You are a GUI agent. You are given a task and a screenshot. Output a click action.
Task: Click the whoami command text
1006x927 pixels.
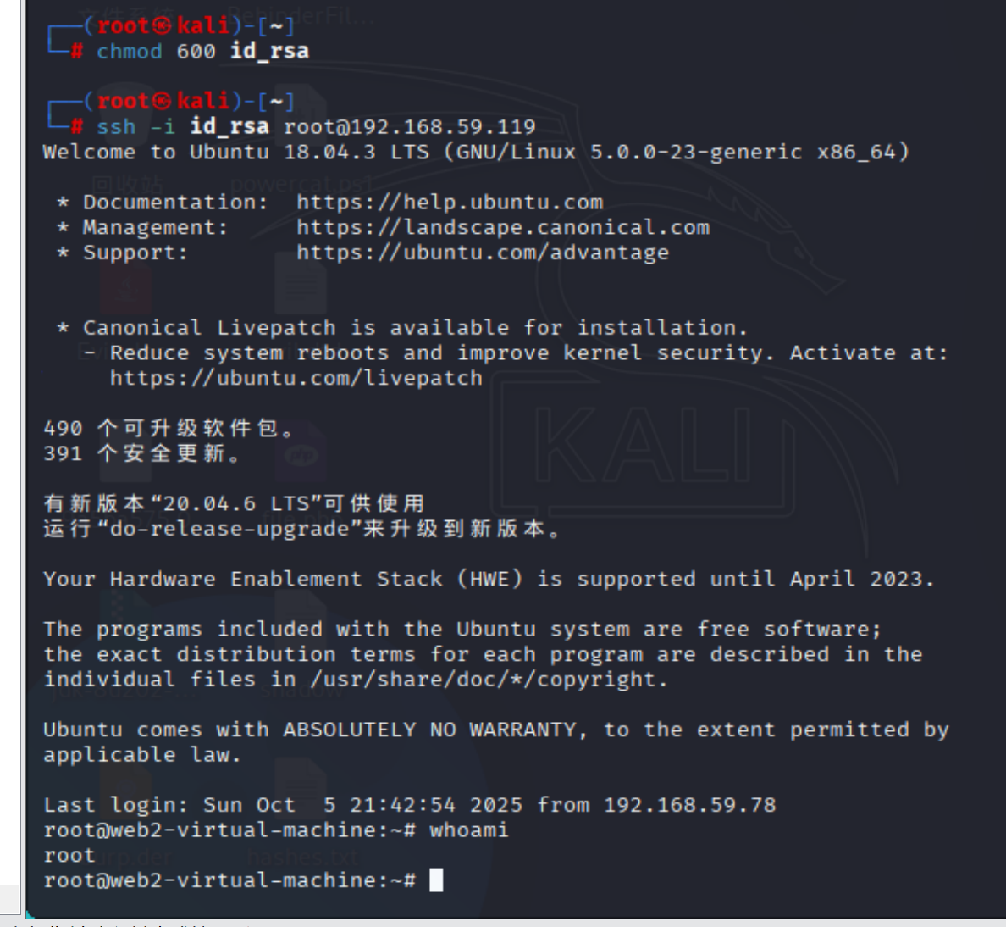[469, 830]
